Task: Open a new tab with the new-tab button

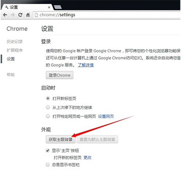Action: point(57,7)
